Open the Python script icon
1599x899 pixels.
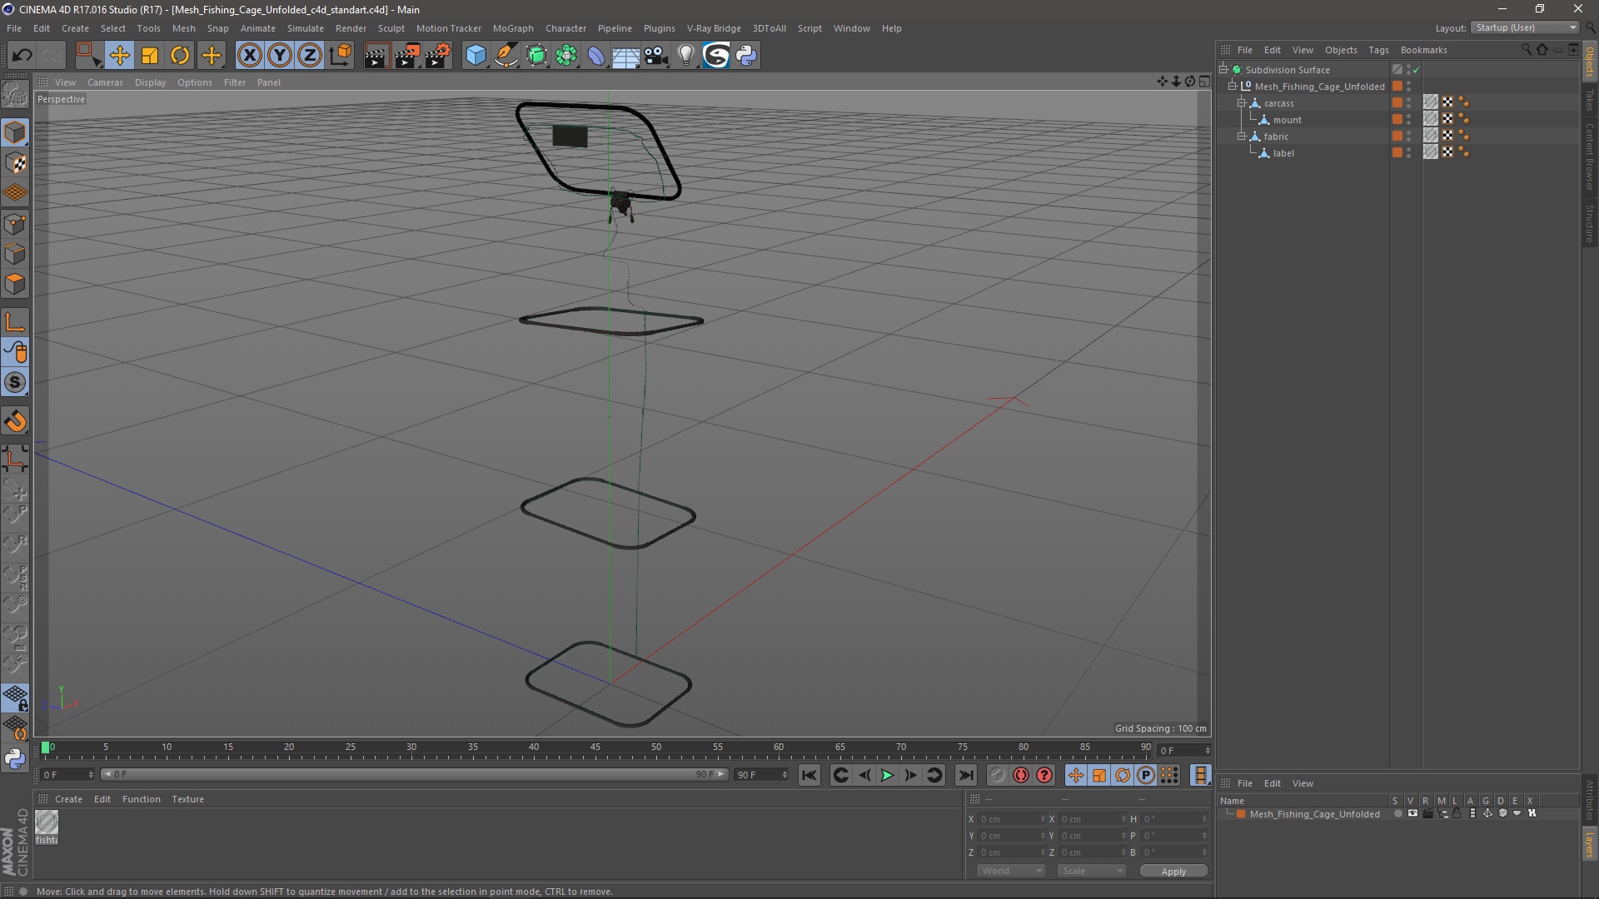pos(746,56)
